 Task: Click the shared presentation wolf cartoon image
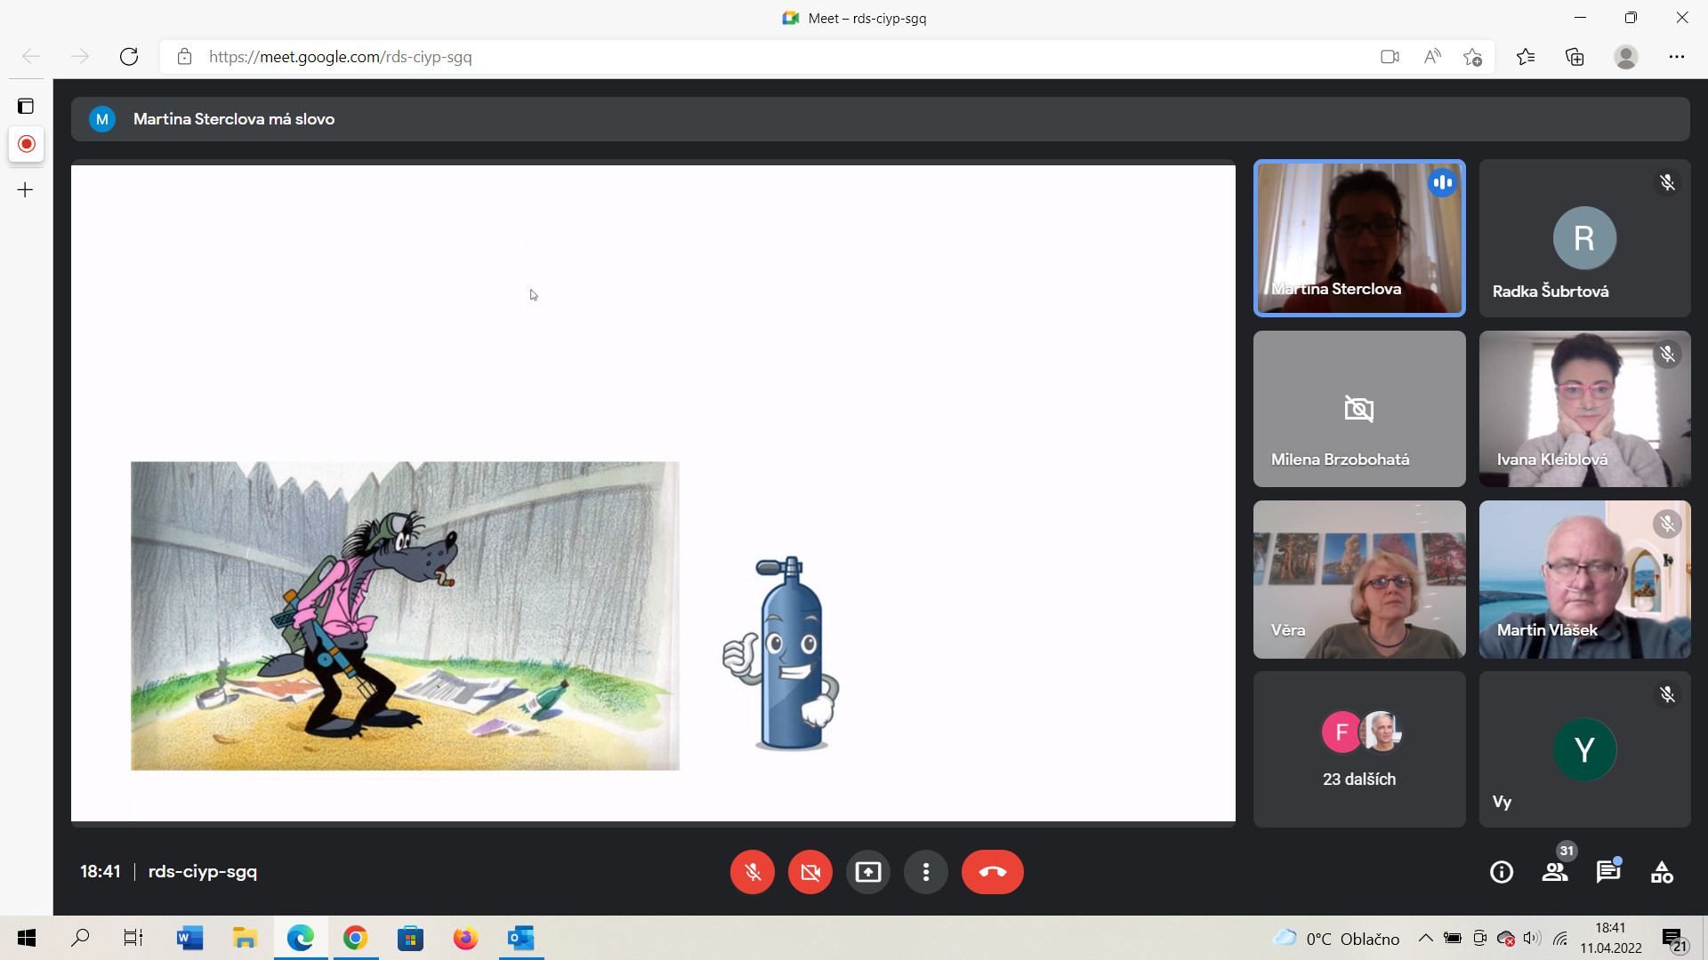[x=405, y=615]
